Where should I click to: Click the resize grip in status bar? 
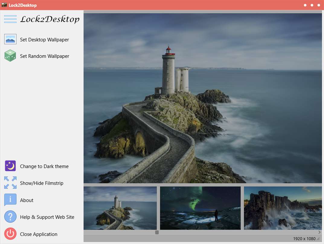click(x=318, y=239)
